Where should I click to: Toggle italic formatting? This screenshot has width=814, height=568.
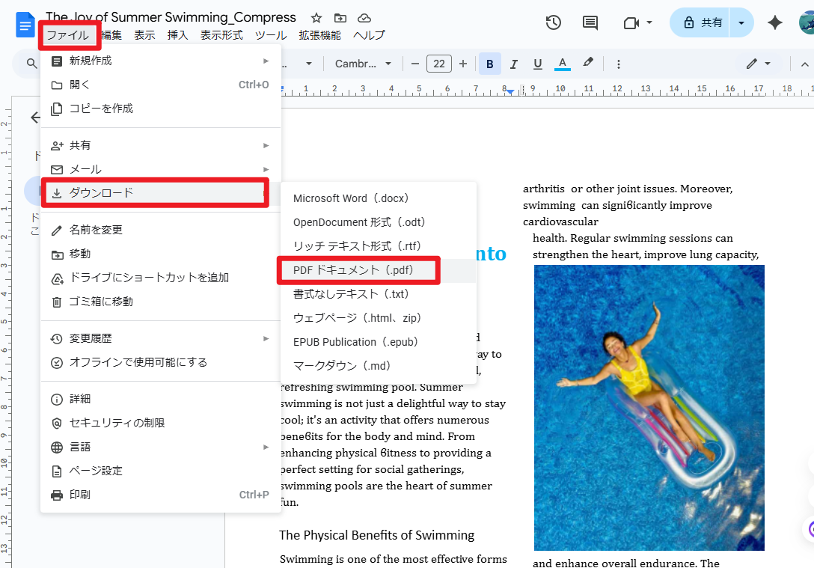click(x=514, y=64)
